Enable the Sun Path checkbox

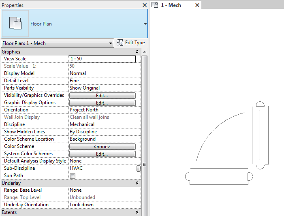73,176
